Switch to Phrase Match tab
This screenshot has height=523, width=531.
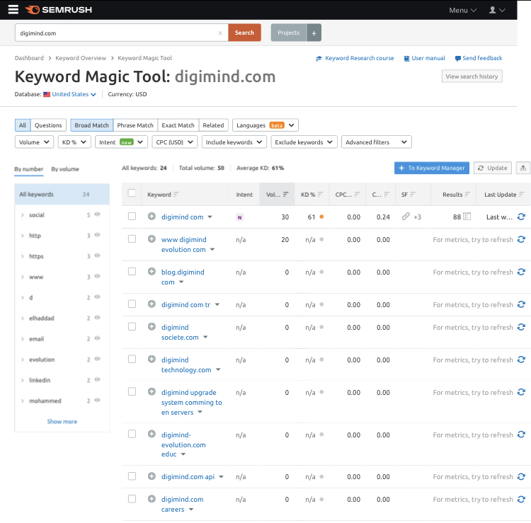pyautogui.click(x=135, y=125)
